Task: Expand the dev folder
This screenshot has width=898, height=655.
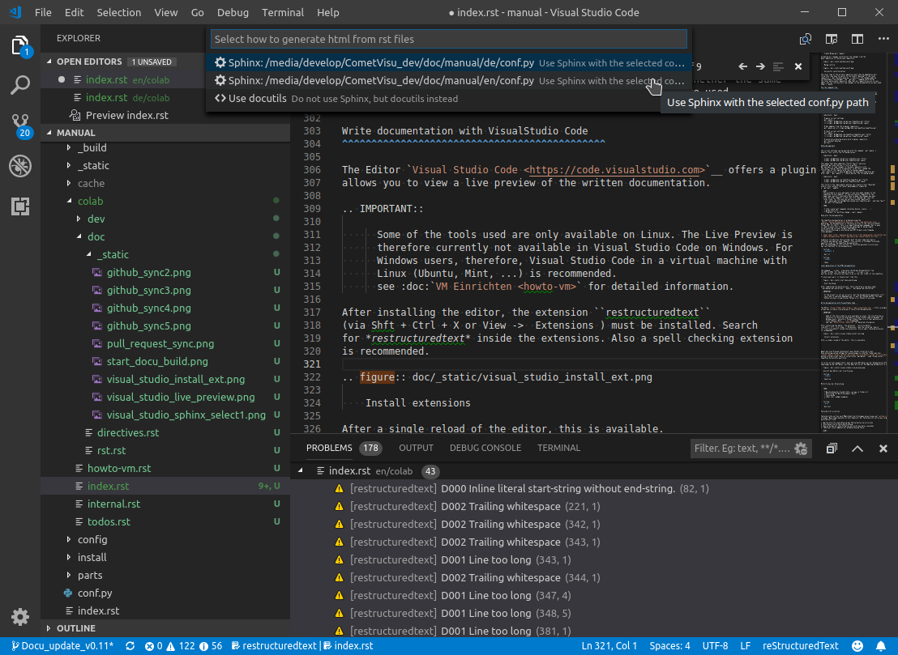Action: 79,219
